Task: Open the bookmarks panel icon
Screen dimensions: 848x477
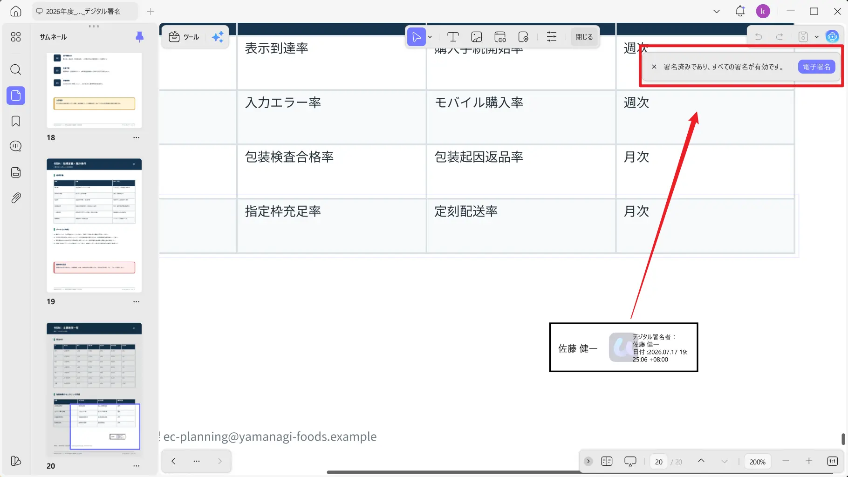Action: click(x=16, y=122)
